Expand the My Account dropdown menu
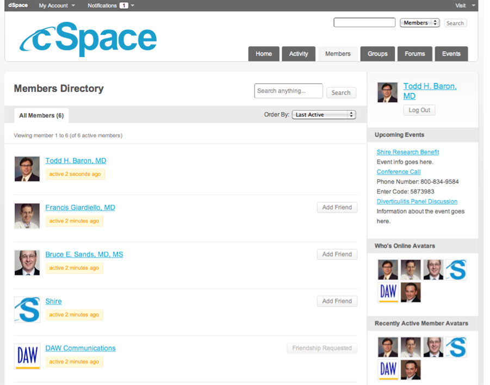This screenshot has height=385, width=490. tap(57, 5)
